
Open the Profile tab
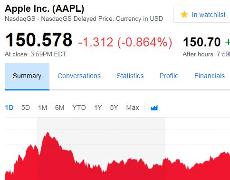click(169, 76)
